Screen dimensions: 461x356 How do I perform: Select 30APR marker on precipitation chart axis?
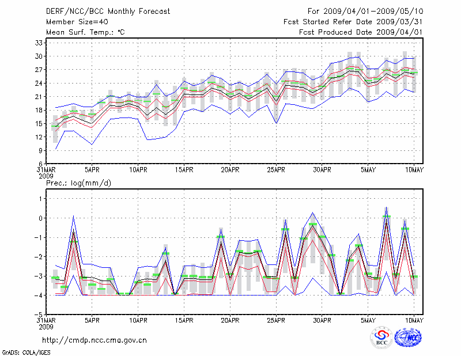(322, 320)
